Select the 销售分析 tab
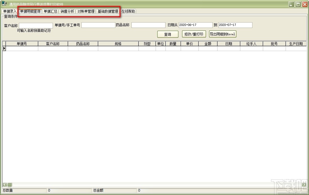The width and height of the screenshot is (309, 195). [67, 11]
